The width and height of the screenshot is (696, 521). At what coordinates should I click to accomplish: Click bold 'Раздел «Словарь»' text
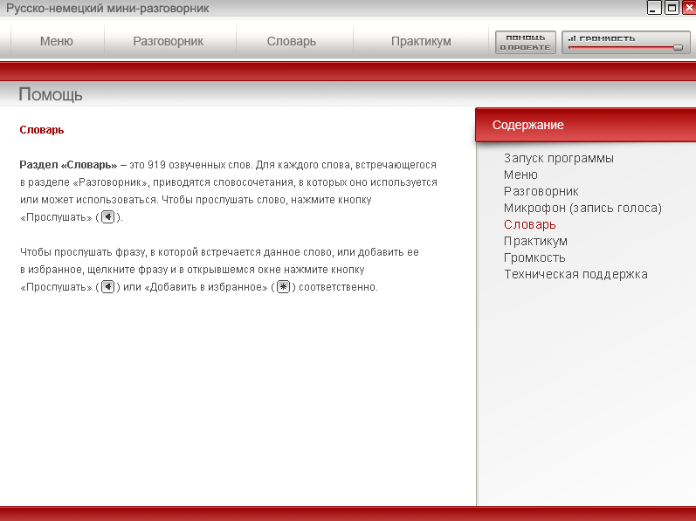[68, 165]
